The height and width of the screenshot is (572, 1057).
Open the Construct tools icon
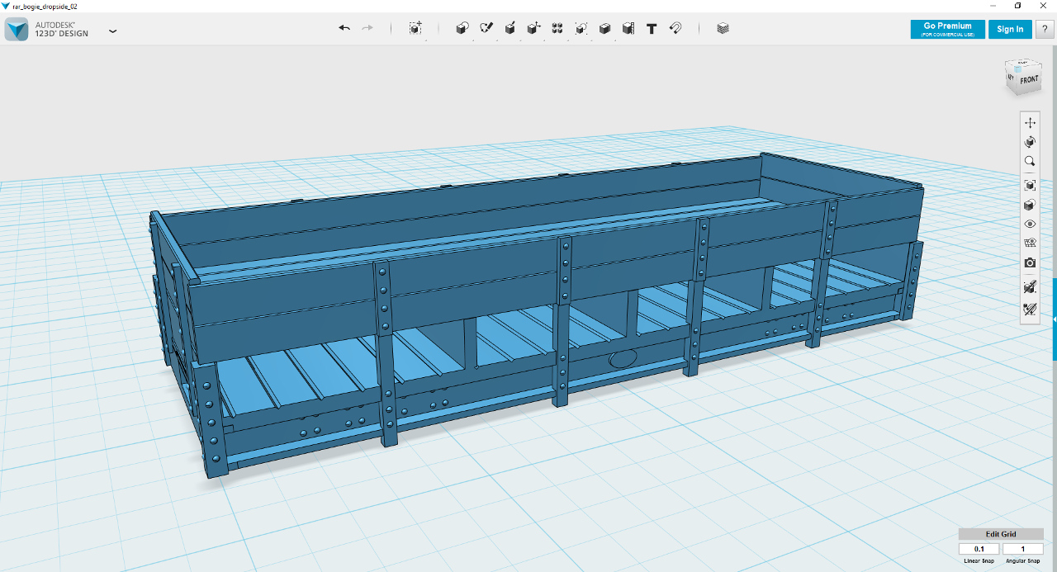tap(510, 28)
